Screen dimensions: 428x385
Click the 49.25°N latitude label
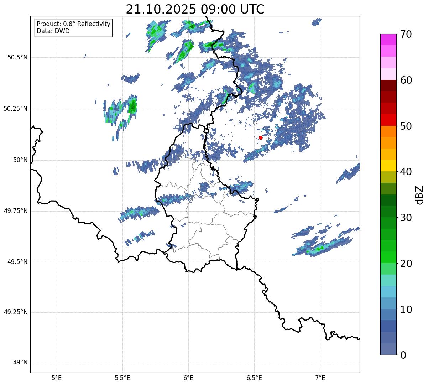pos(16,312)
